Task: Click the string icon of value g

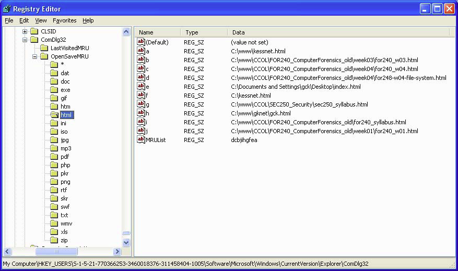Action: 141,104
